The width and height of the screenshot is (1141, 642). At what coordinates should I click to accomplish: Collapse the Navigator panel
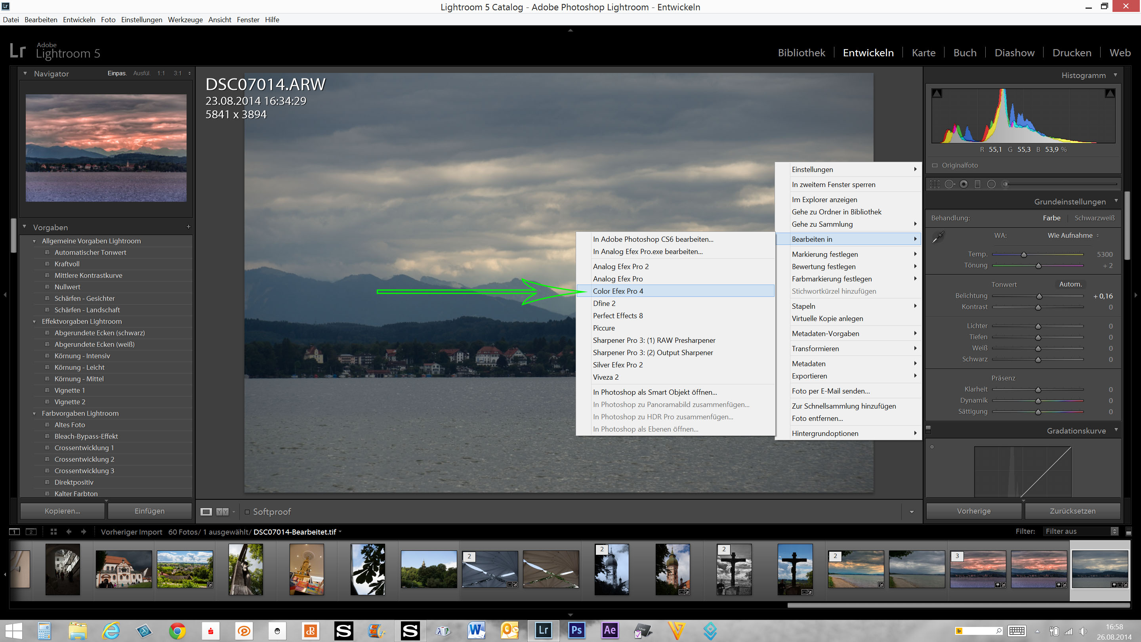click(25, 74)
